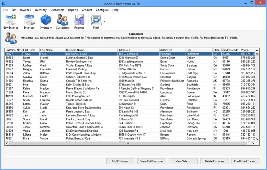The height and width of the screenshot is (170, 267).
Task: Click horizontal scrollbar left arrow
Action: pyautogui.click(x=7, y=143)
